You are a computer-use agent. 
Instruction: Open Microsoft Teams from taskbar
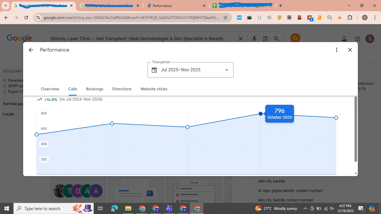(169, 208)
